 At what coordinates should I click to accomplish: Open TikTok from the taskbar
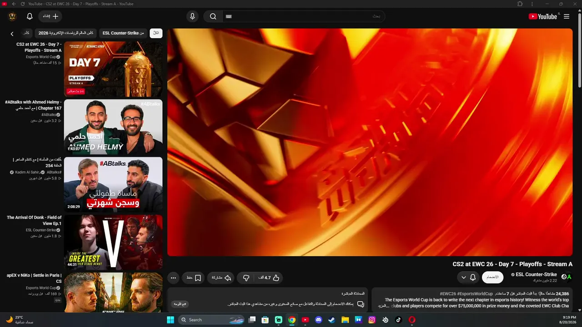[x=399, y=320]
